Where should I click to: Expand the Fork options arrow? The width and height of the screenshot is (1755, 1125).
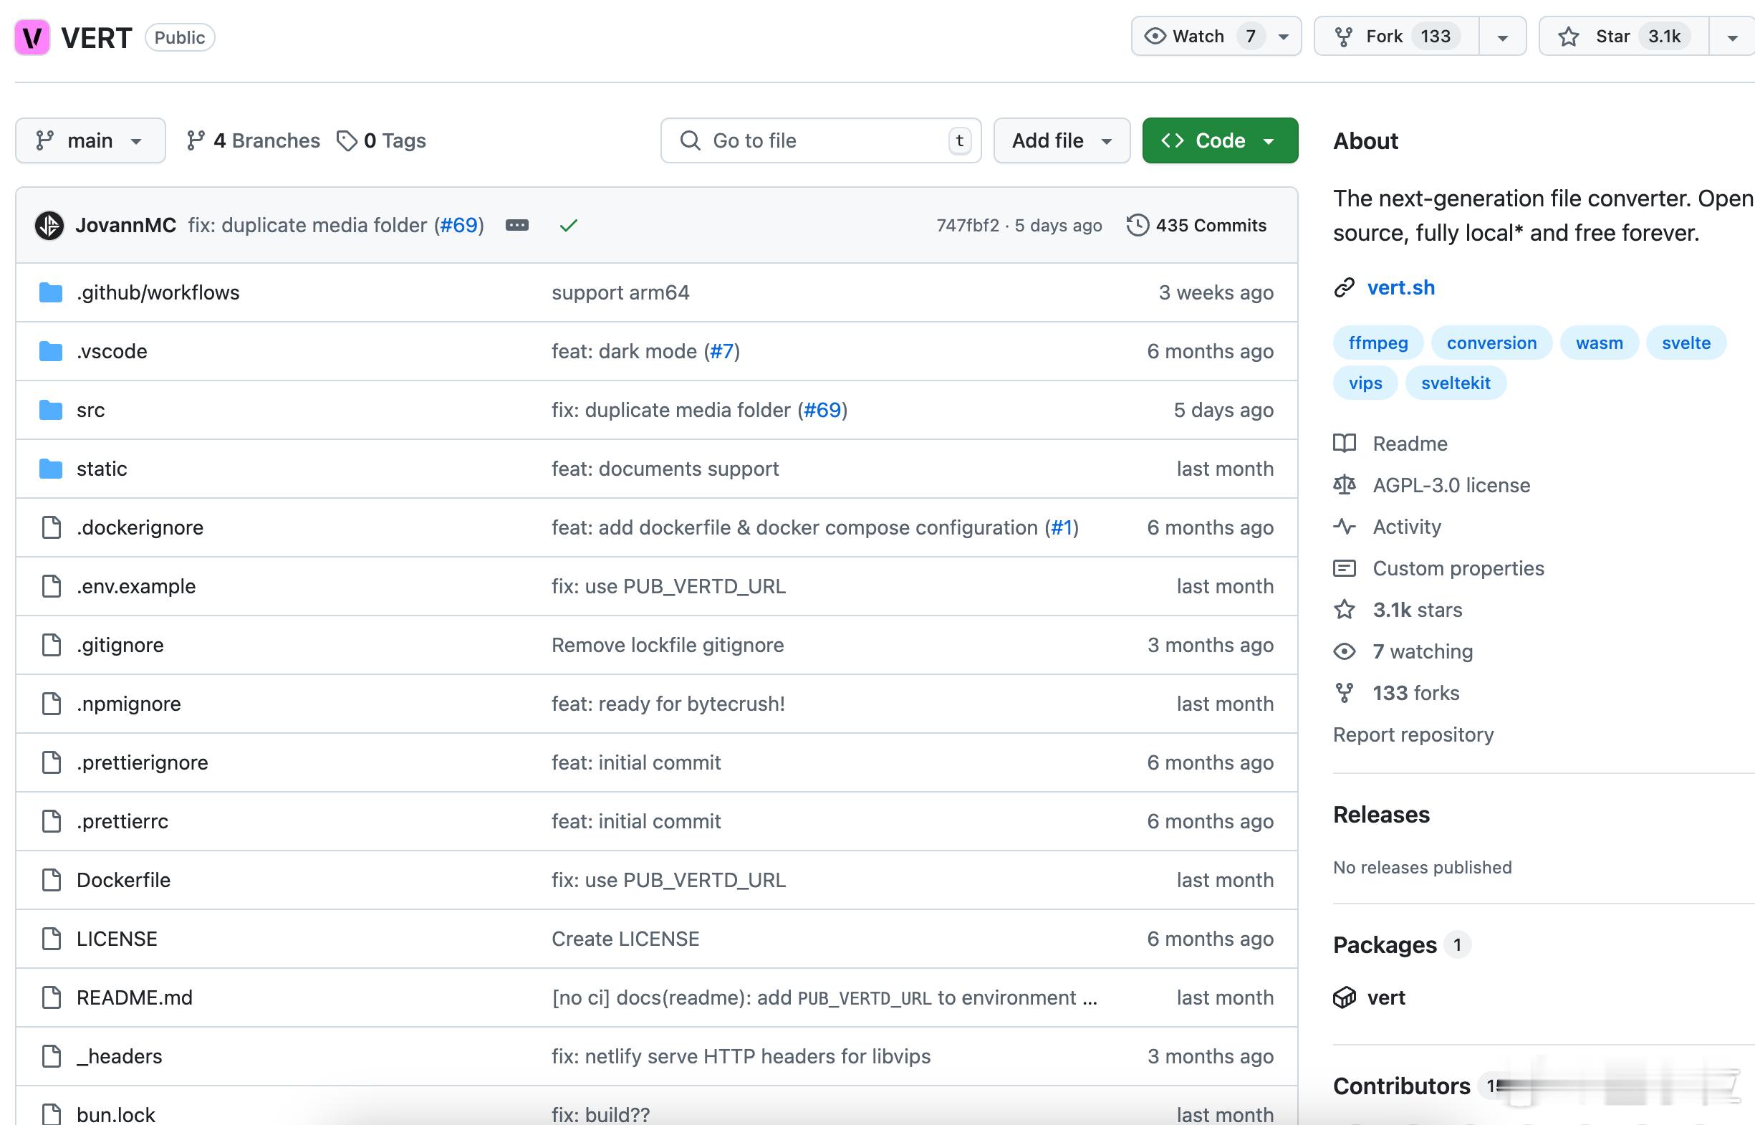pos(1502,37)
